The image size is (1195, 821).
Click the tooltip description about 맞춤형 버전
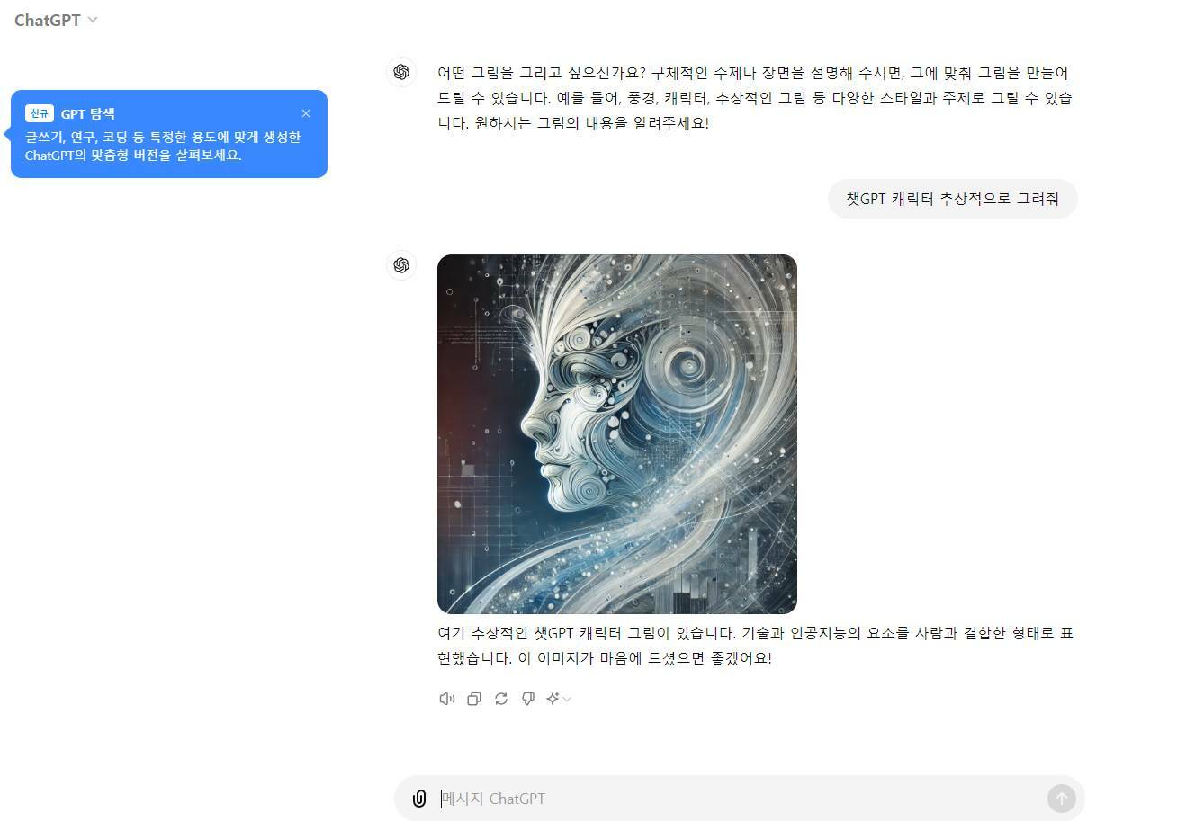(x=163, y=146)
